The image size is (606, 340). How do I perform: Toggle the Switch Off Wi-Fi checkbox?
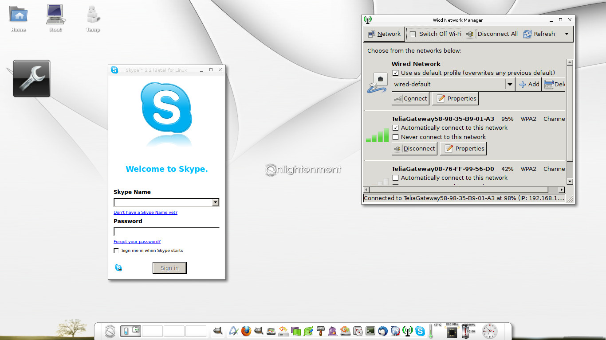tap(413, 34)
